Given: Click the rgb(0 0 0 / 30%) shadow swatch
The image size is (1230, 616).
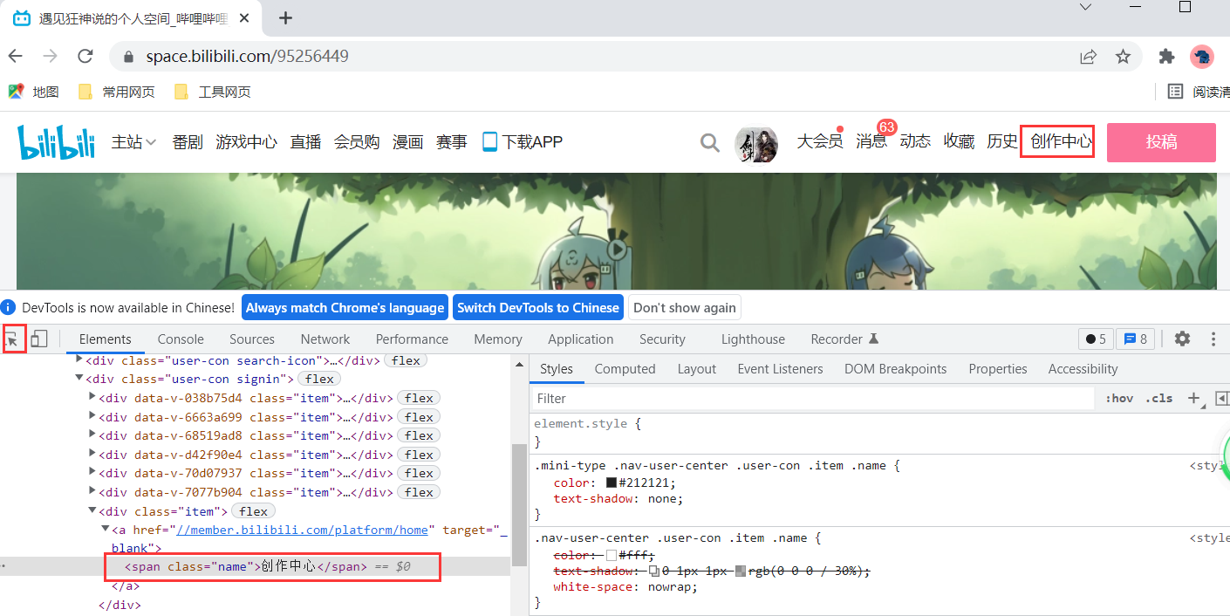Looking at the screenshot, I should [x=741, y=571].
